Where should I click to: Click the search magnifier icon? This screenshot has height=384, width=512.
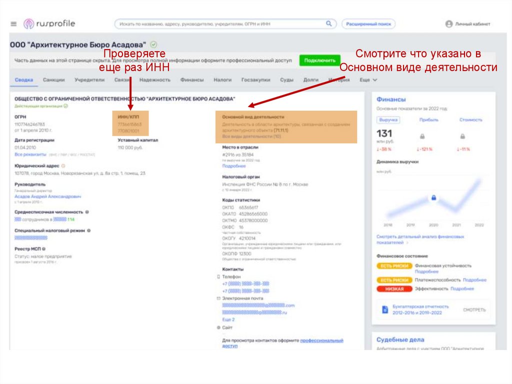(329, 24)
